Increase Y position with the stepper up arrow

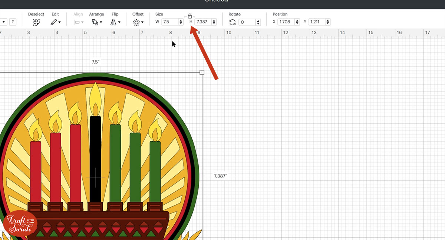327,20
